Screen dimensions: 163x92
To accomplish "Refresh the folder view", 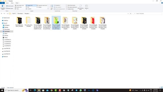I will click(x=131, y=14).
